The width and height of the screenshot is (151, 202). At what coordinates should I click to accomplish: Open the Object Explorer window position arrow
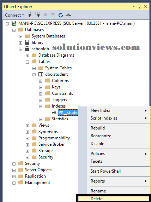pyautogui.click(x=134, y=6)
